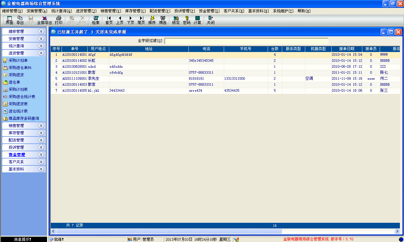Open the 销售管理[X] menu
Screen dimensions: 404x242
coord(111,11)
